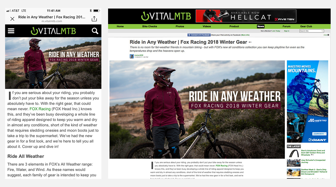The image size is (336, 187).
Task: Click the Vital MTB logo on mobile header
Action: point(53,31)
